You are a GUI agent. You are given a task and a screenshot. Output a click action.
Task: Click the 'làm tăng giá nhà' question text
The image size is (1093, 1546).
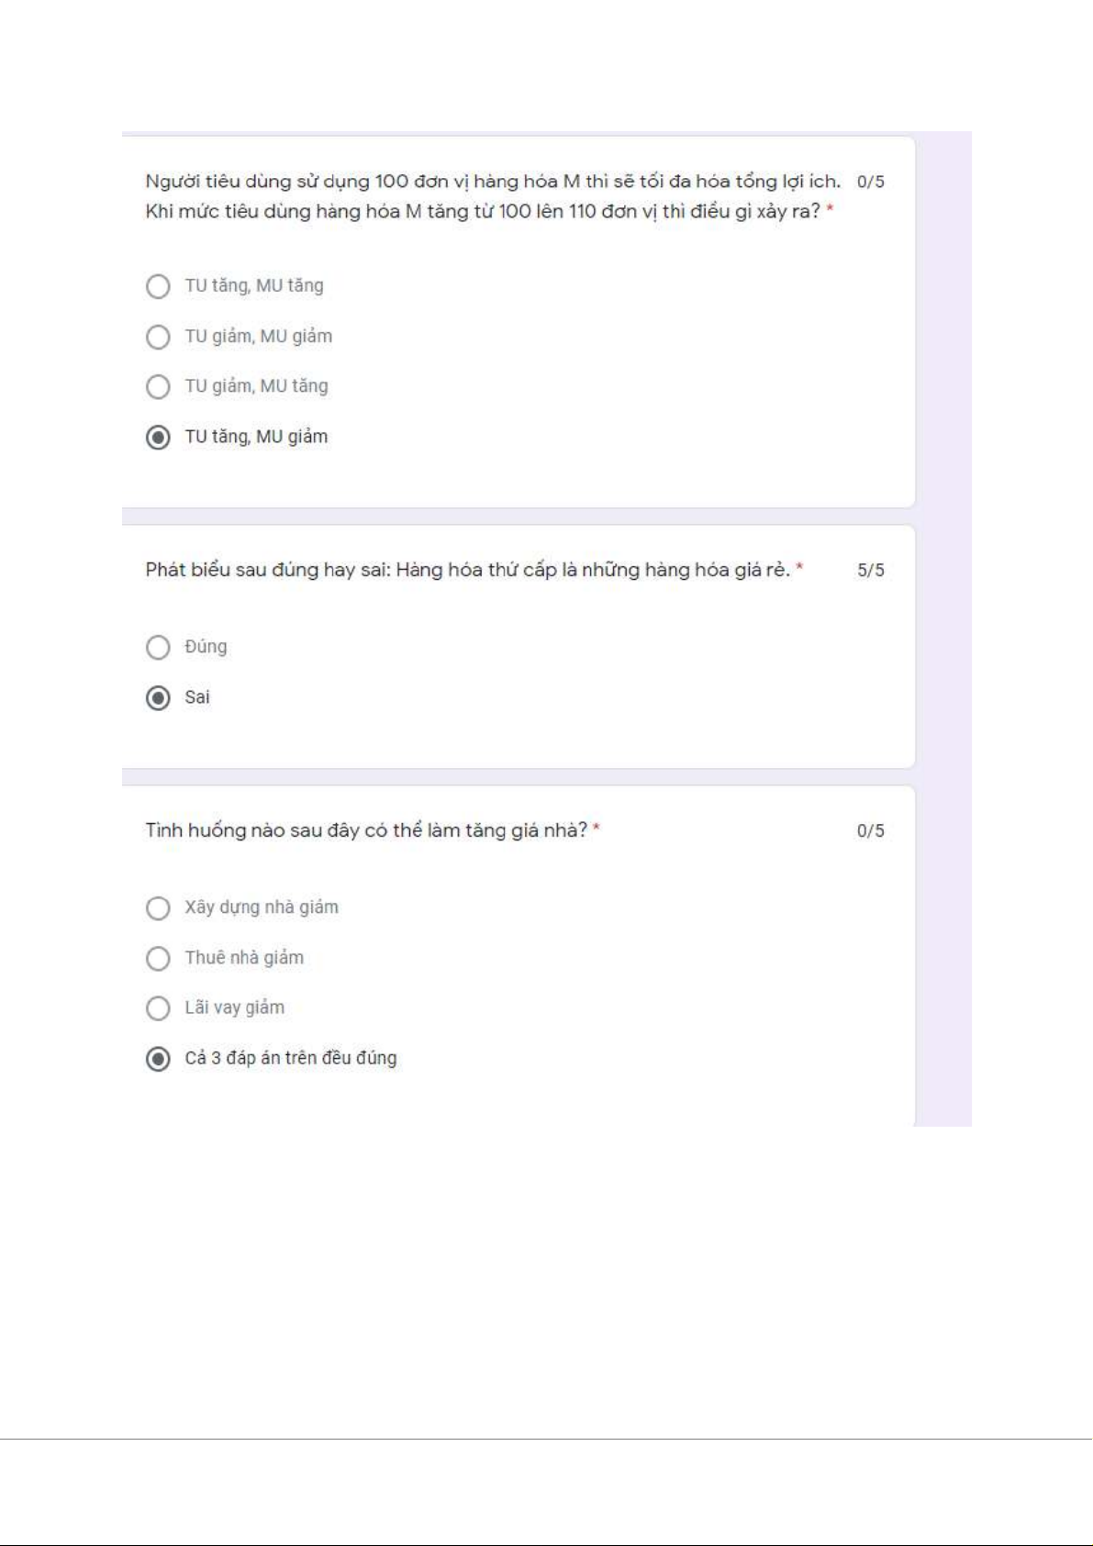366,830
